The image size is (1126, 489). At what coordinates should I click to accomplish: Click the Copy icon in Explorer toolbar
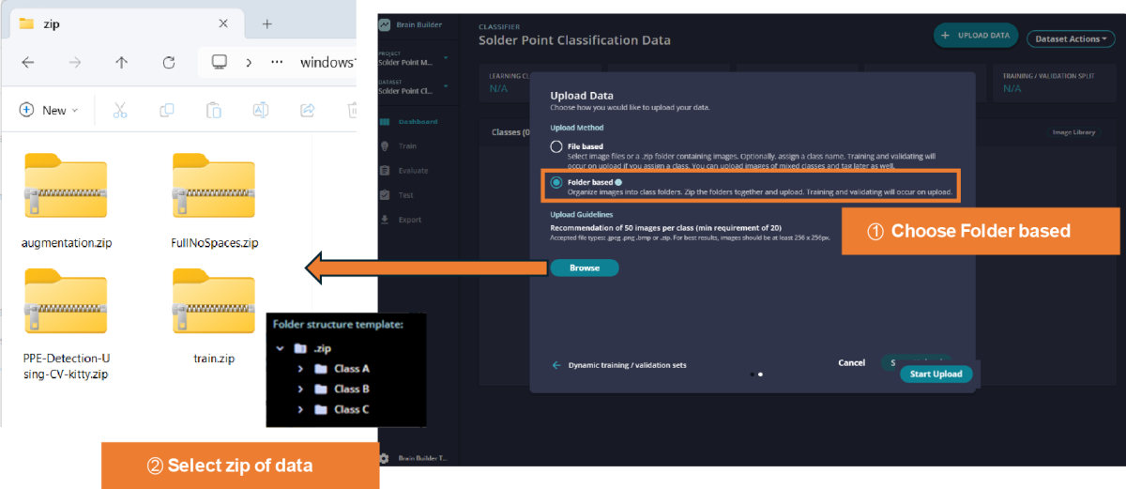(167, 110)
